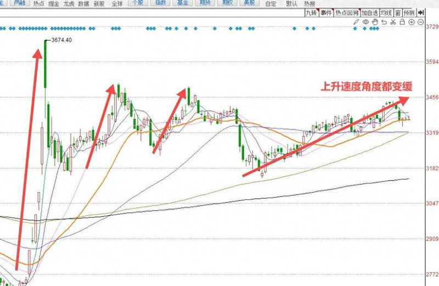This screenshot has height=286, width=439.
Task: Select the 个股 tab
Action: click(138, 3)
